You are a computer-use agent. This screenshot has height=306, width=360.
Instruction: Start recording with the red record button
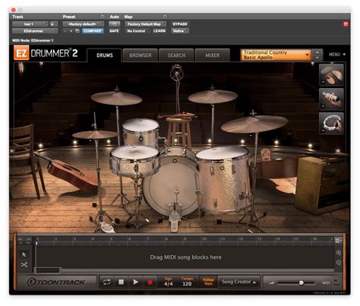point(150,282)
